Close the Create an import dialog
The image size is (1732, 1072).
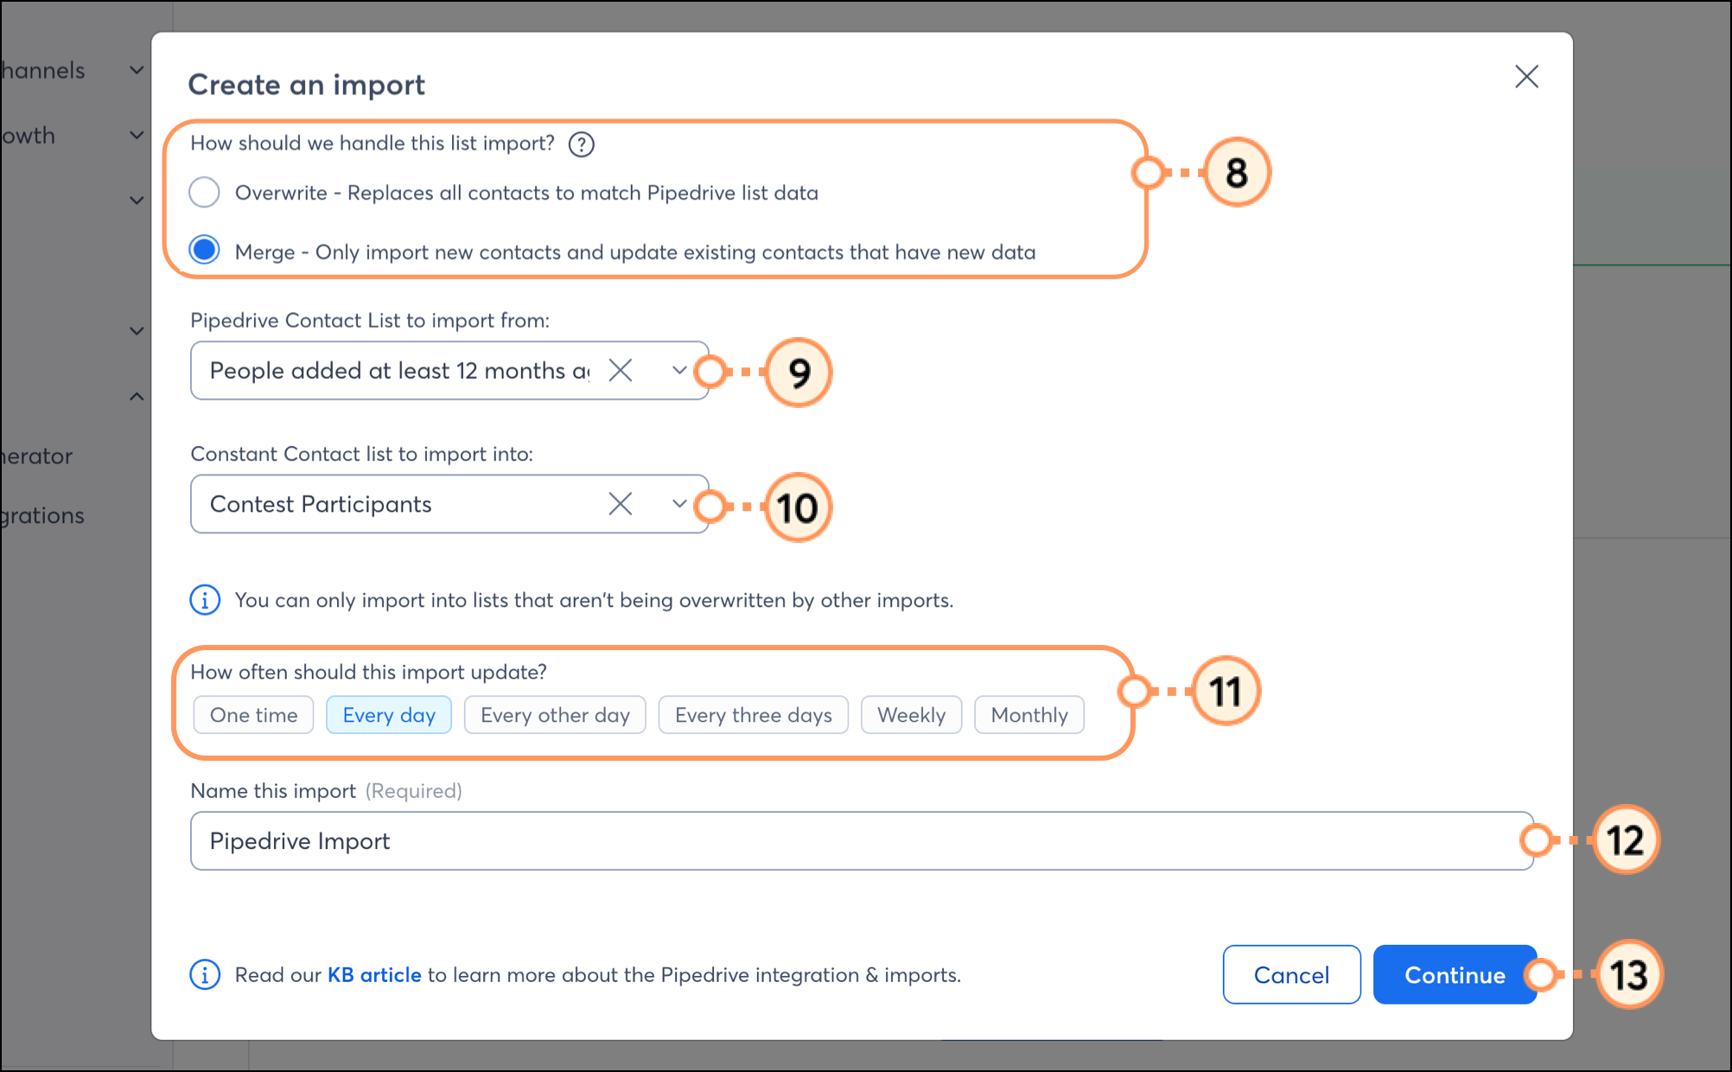[x=1526, y=77]
